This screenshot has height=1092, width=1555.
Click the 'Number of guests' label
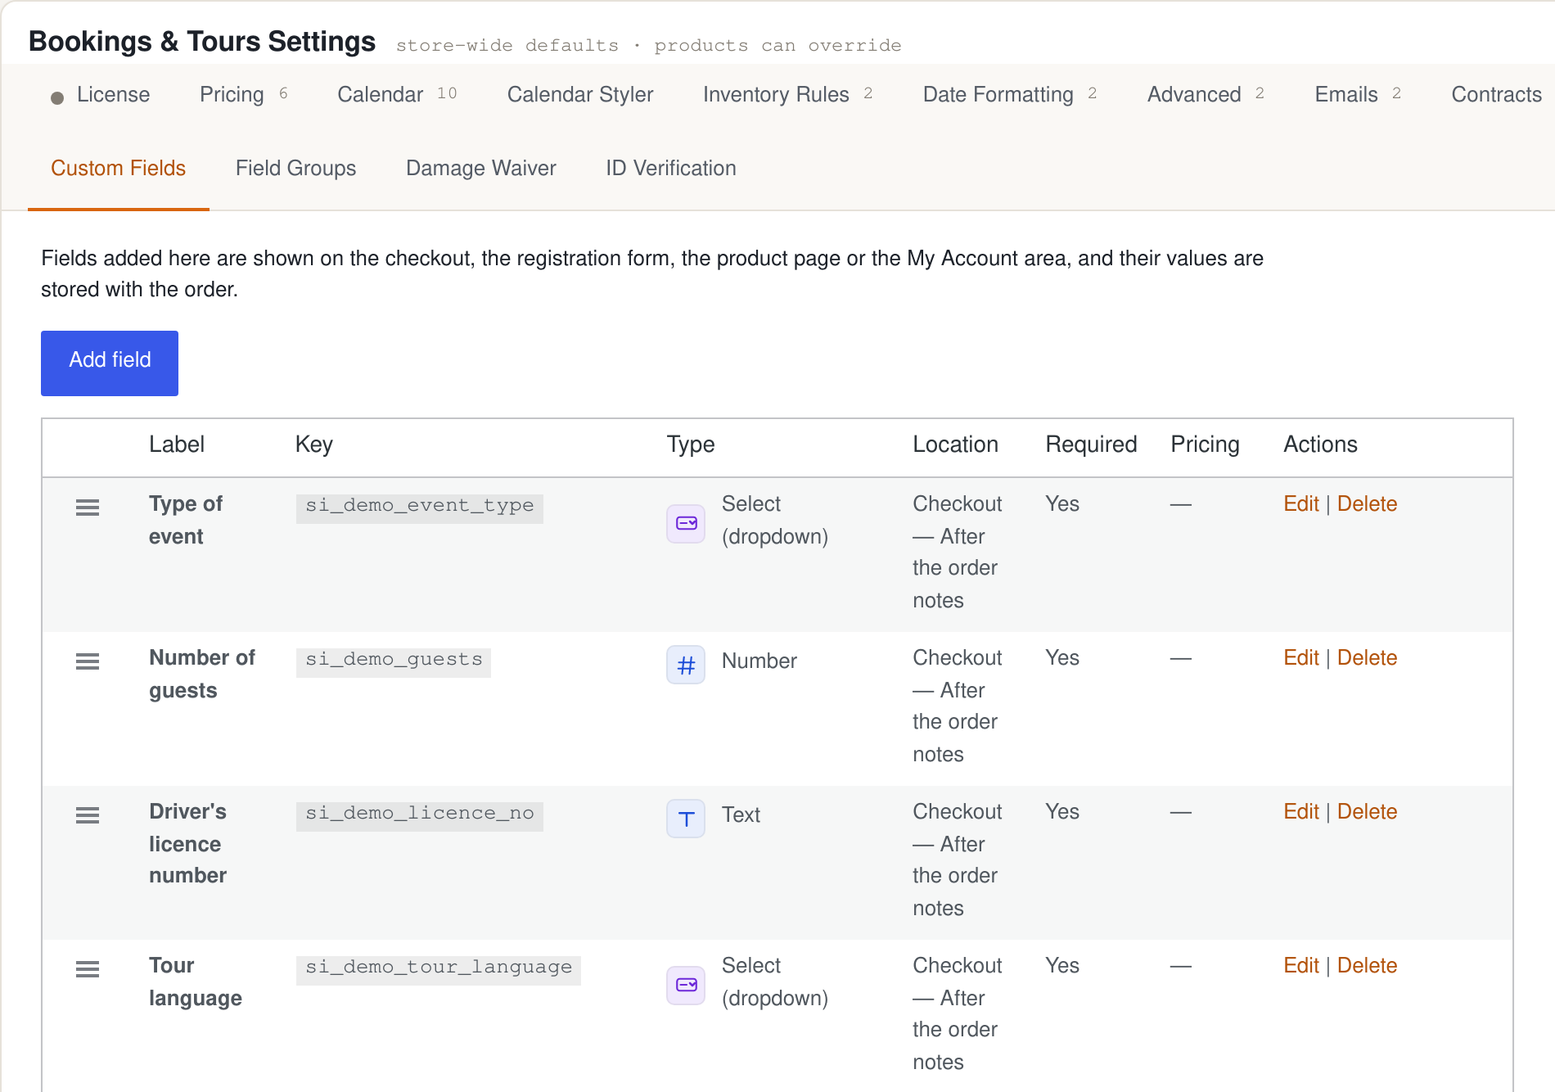click(x=202, y=674)
